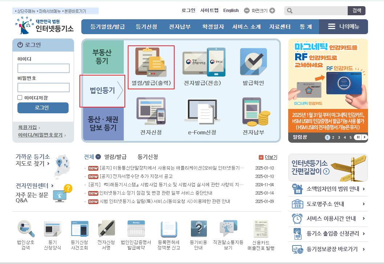Open the e-Form신청 laptop icon
384x264 pixels.
202,112
